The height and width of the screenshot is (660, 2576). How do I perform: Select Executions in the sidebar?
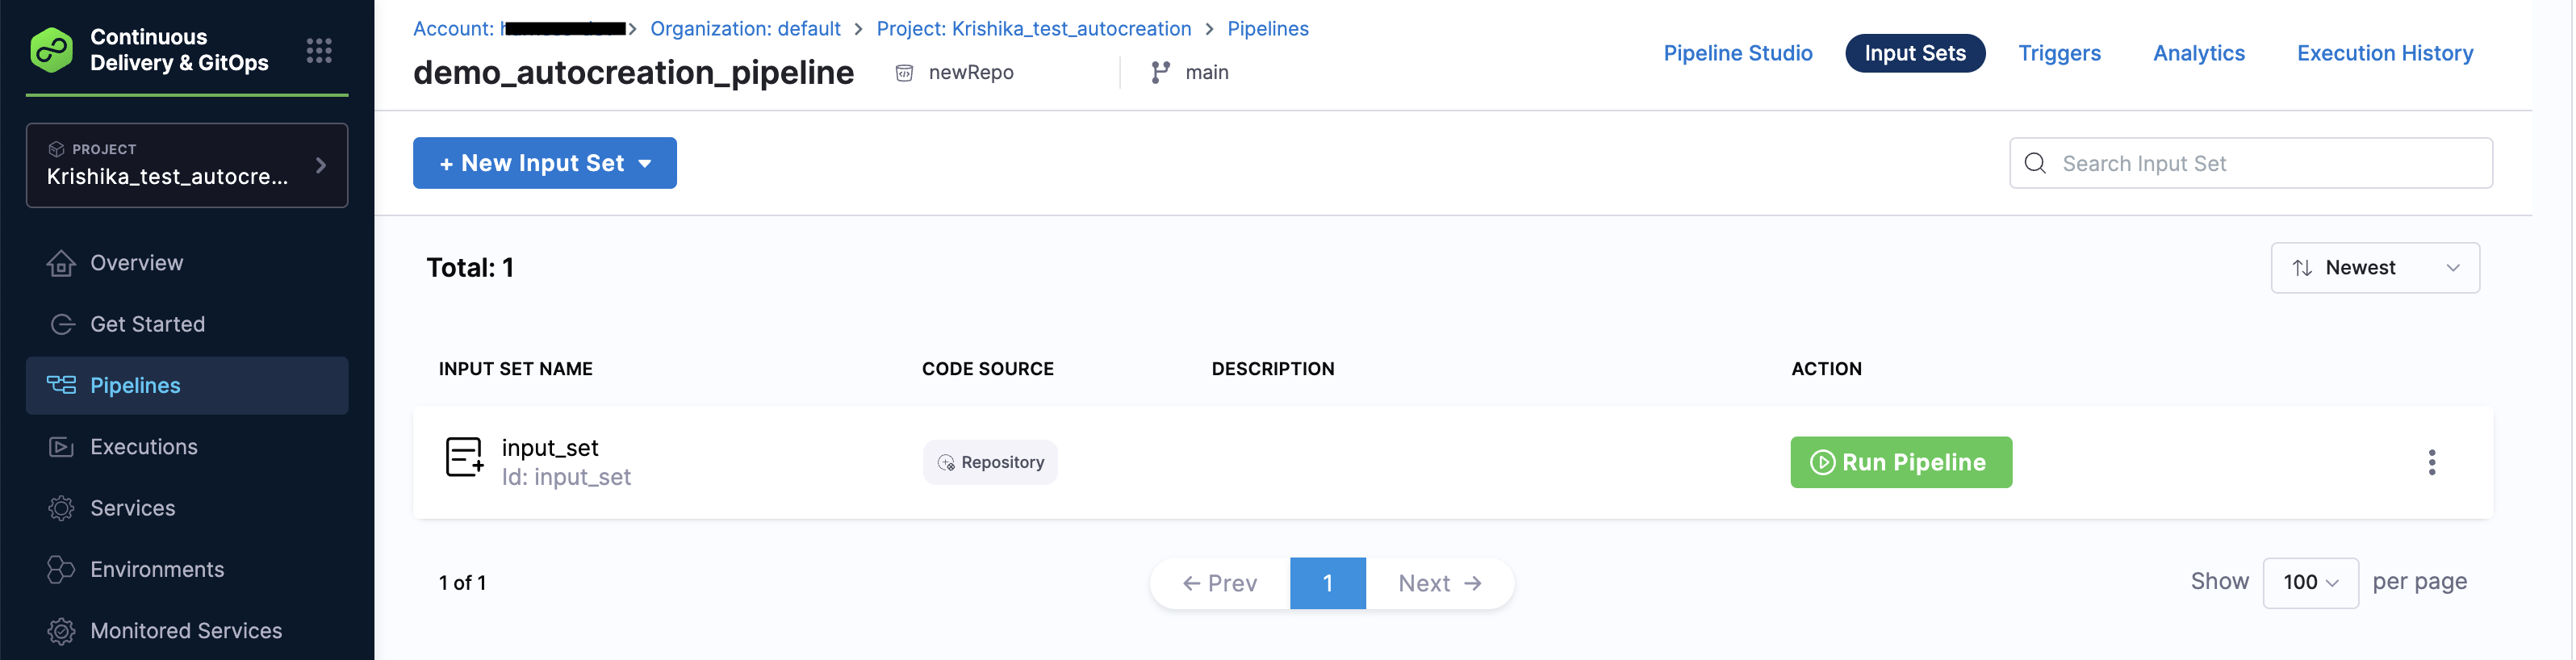coord(144,447)
